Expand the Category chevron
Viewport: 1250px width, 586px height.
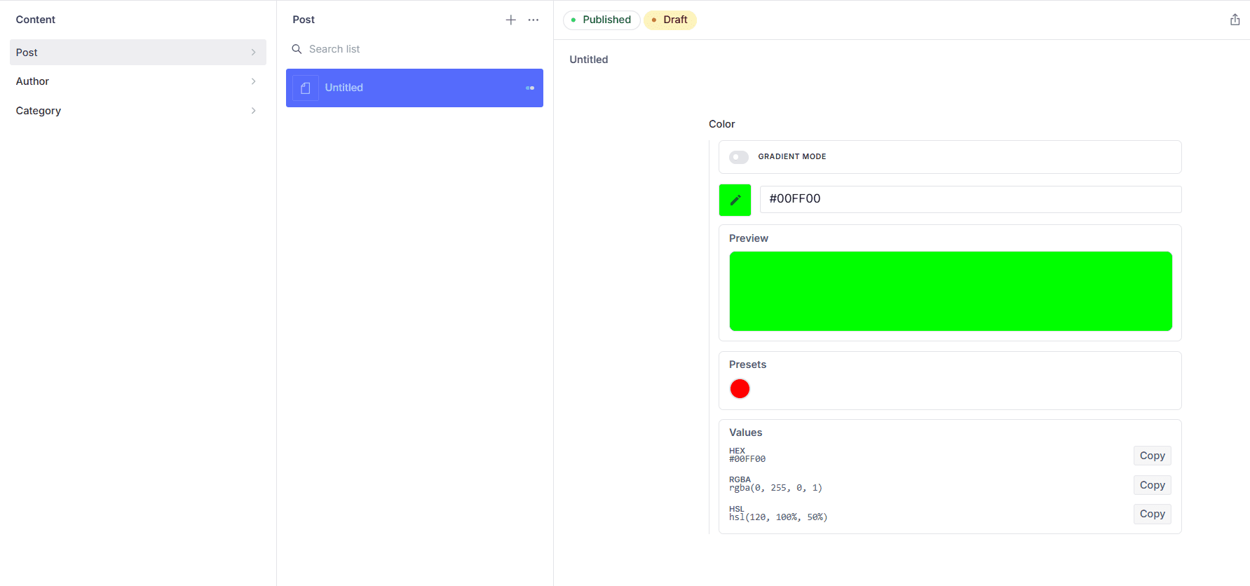point(253,111)
